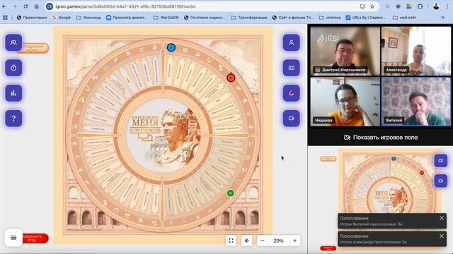Select the green player token on board
Image resolution: width=453 pixels, height=254 pixels.
[x=230, y=193]
